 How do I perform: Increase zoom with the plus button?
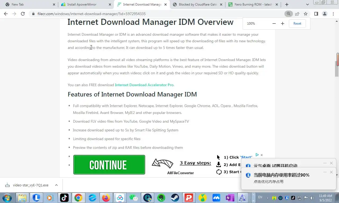pyautogui.click(x=283, y=24)
